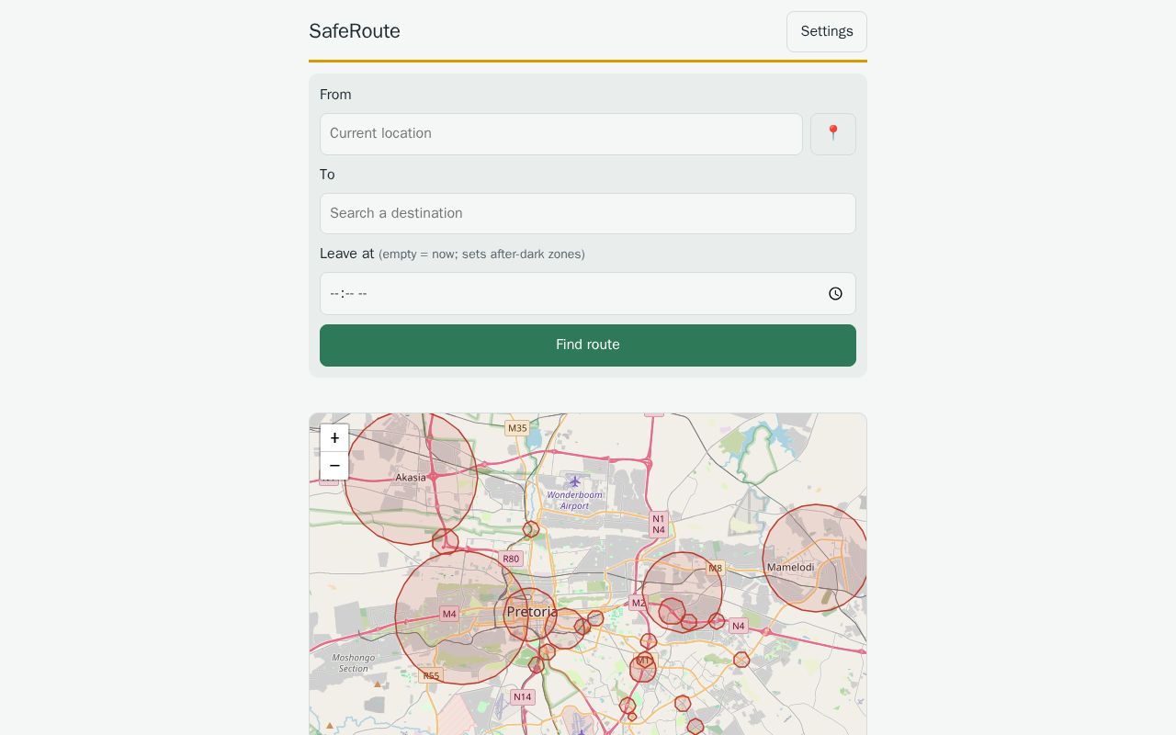Focus the Search a destination field
Screen dimensions: 1176x735
(x=588, y=213)
